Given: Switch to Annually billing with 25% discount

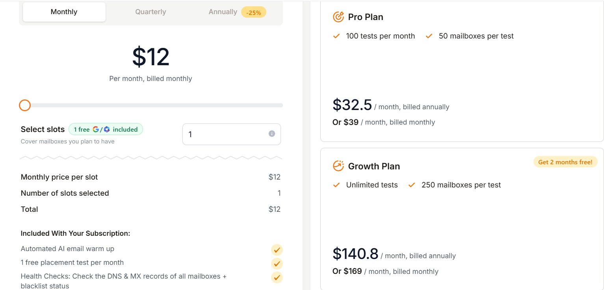Looking at the screenshot, I should (x=223, y=11).
